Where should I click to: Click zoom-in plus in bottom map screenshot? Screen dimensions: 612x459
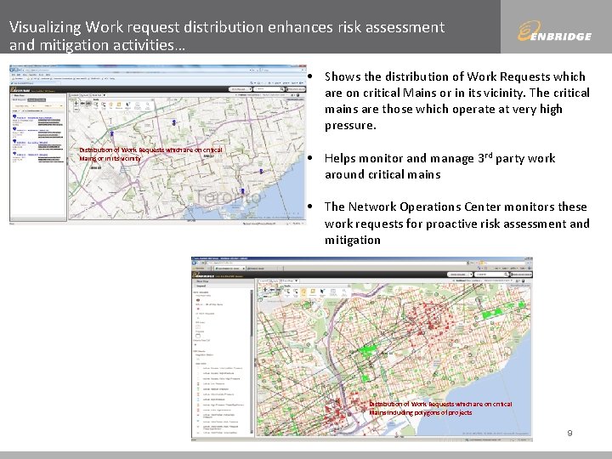(265, 289)
